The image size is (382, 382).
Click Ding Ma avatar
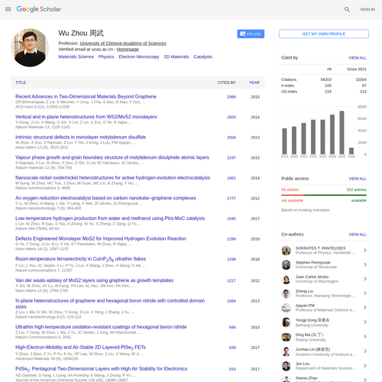[286, 337]
